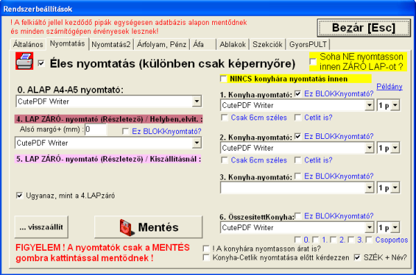Toggle Éles nyomtatás checkbox
This screenshot has height=275, width=416.
pos(41,63)
